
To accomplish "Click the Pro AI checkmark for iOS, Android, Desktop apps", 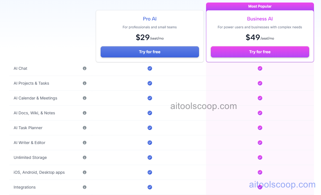I will [x=150, y=172].
